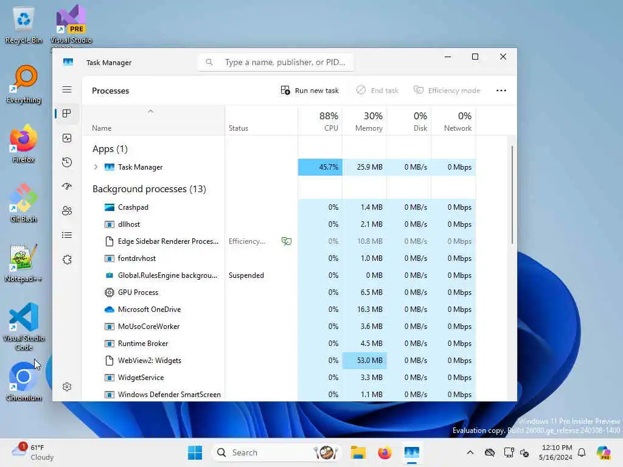Open the Performance page icon in sidebar
The height and width of the screenshot is (467, 623).
pyautogui.click(x=67, y=138)
